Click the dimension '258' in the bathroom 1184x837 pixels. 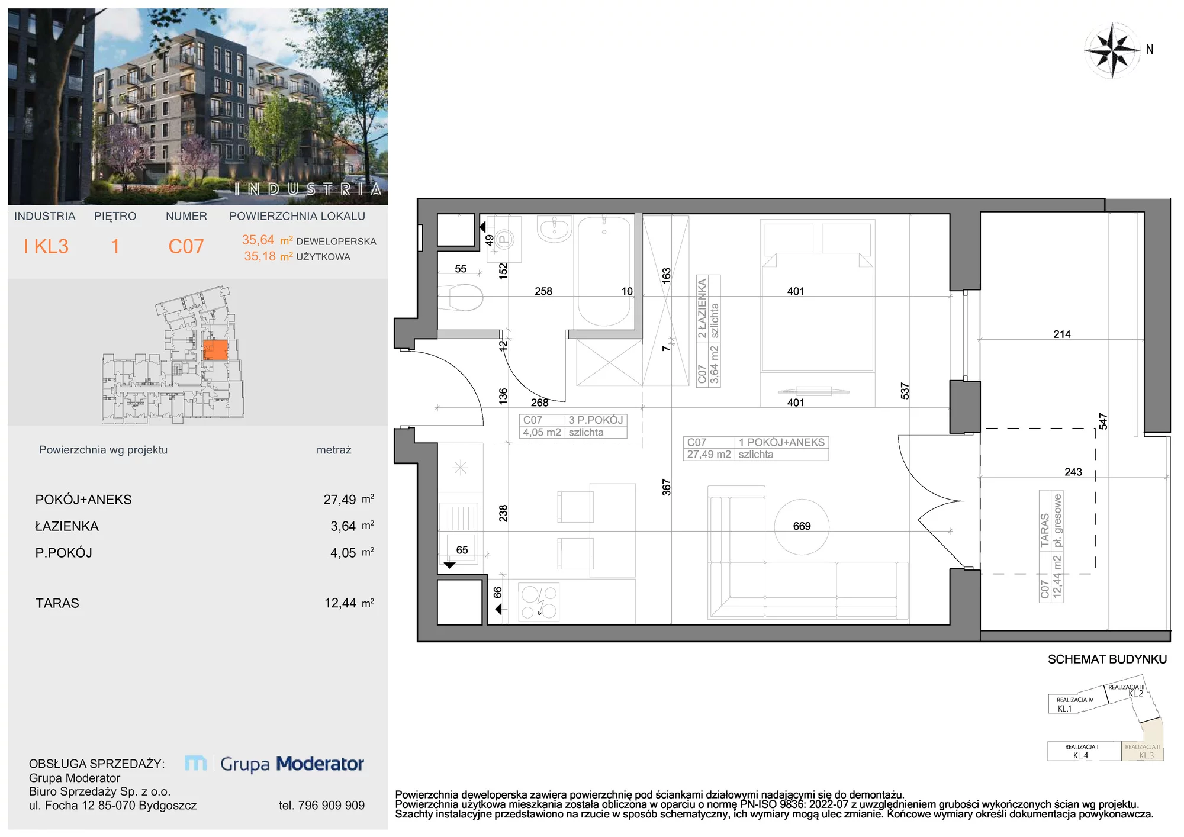pos(543,291)
